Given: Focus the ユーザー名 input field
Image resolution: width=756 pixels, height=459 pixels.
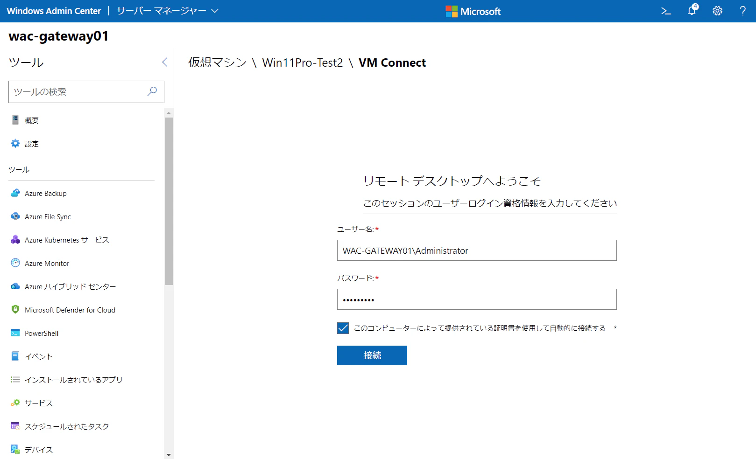Looking at the screenshot, I should (477, 250).
